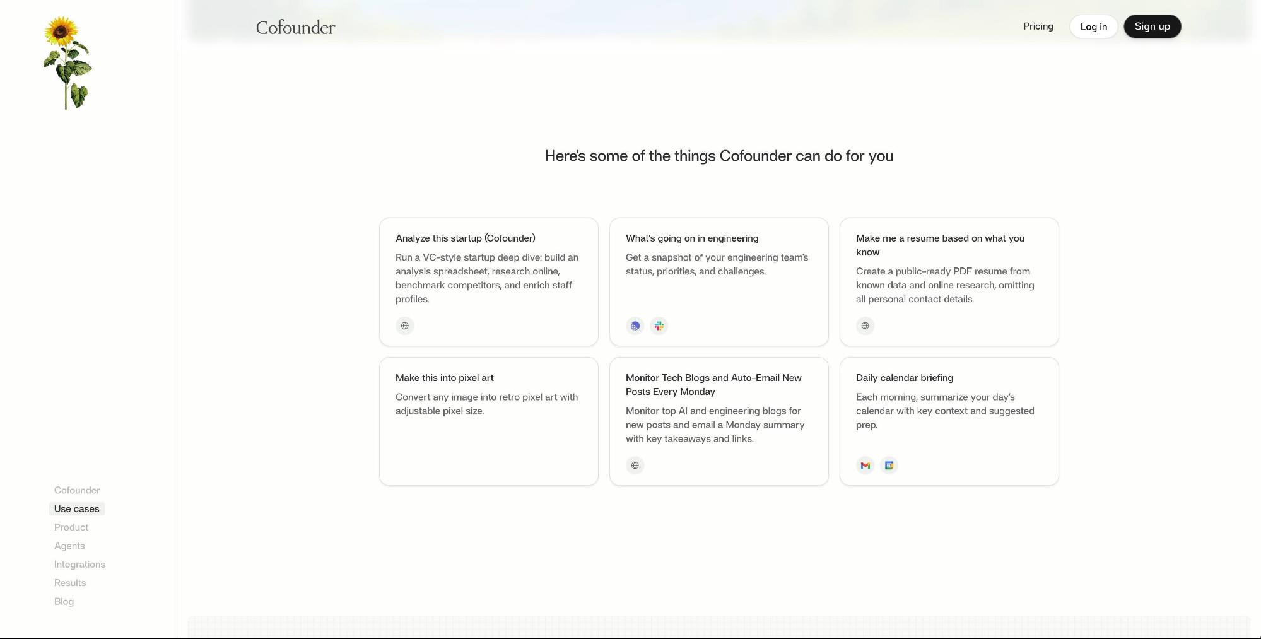1261x639 pixels.
Task: Open the Integrations section in the sidebar
Action: [79, 564]
